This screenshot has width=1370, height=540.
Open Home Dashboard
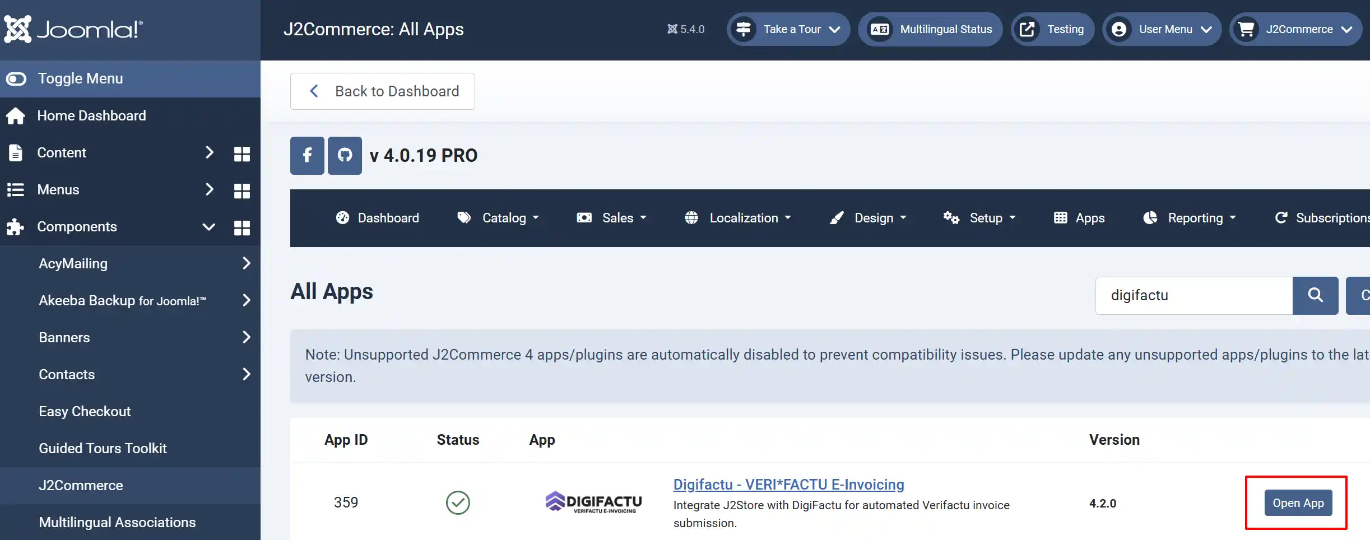coord(91,115)
